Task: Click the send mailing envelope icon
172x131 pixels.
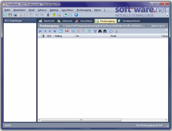Action: click(65, 15)
